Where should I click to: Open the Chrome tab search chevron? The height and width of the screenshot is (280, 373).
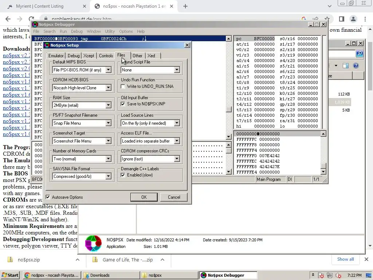pyautogui.click(x=329, y=7)
